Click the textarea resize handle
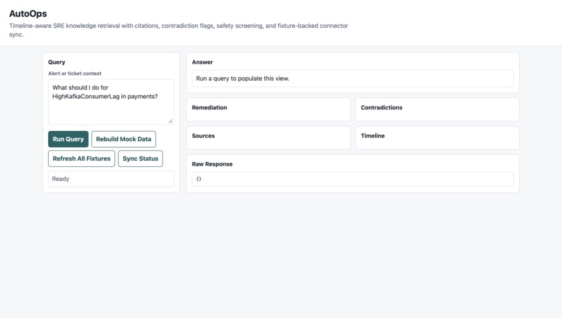The height and width of the screenshot is (318, 562). (171, 121)
